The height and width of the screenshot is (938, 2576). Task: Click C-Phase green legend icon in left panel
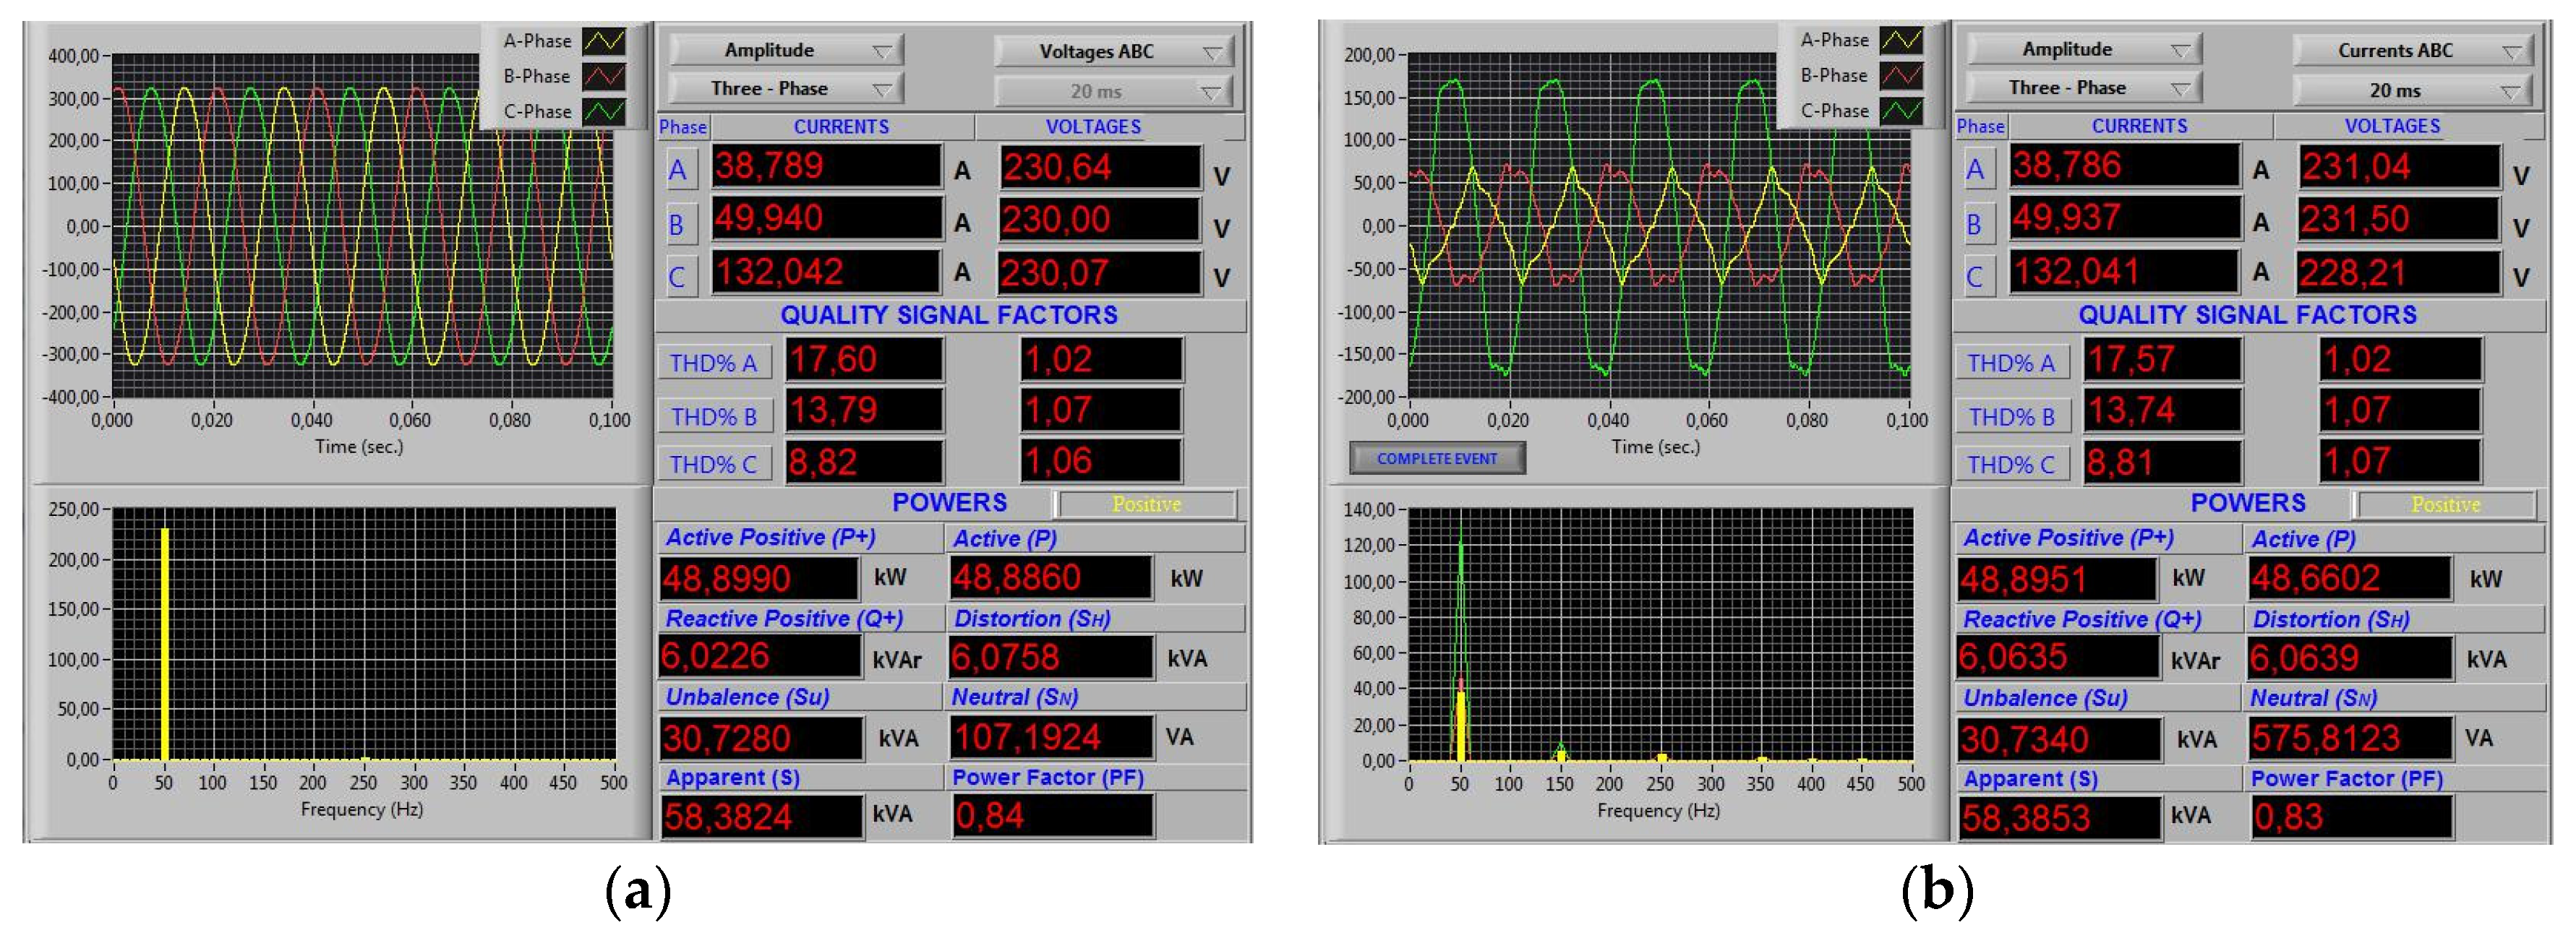[604, 111]
